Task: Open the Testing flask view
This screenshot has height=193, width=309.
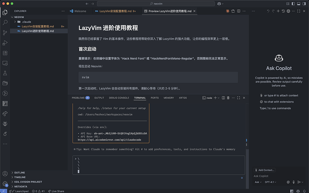Action: (x=5, y=73)
